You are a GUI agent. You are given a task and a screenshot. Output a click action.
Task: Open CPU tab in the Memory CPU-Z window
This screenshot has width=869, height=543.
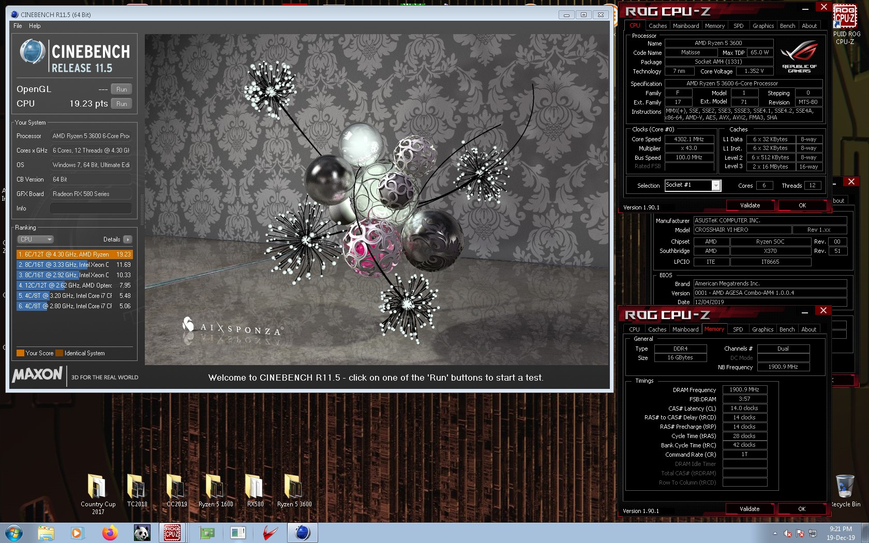634,329
